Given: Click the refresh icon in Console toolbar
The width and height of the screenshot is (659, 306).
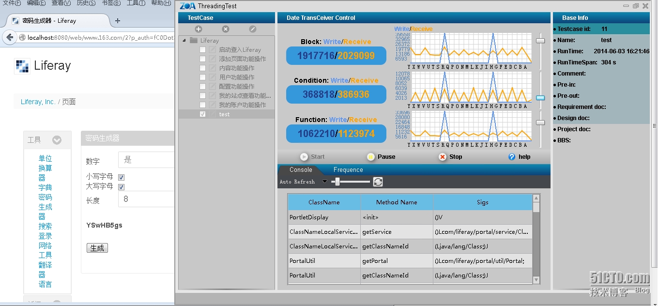Looking at the screenshot, I should point(378,182).
